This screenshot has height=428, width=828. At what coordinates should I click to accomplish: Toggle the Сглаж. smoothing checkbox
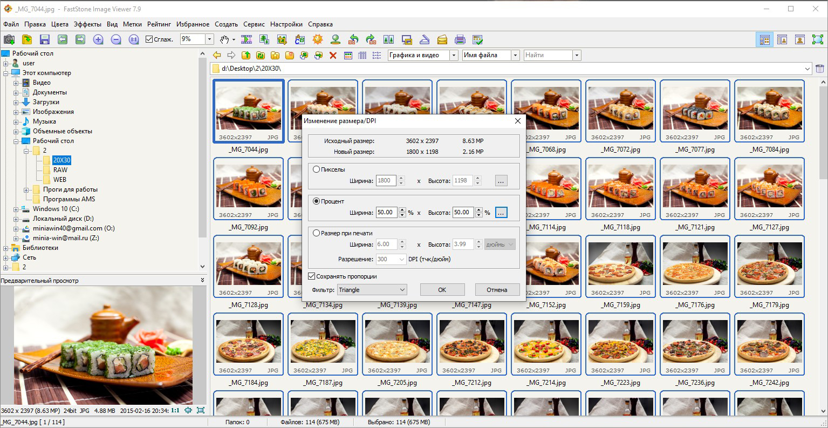(x=150, y=39)
